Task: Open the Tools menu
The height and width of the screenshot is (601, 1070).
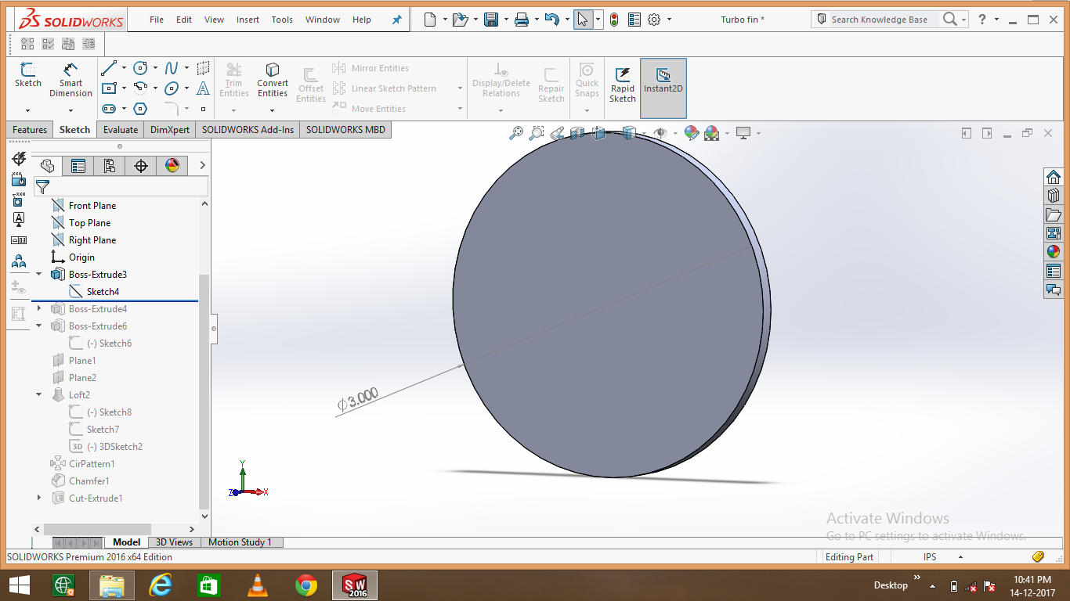Action: (x=282, y=20)
